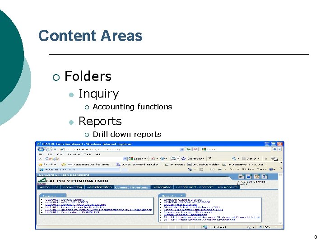The image size is (325, 244).
Task: Click the question mark dashboard help icon
Action: click(x=265, y=177)
